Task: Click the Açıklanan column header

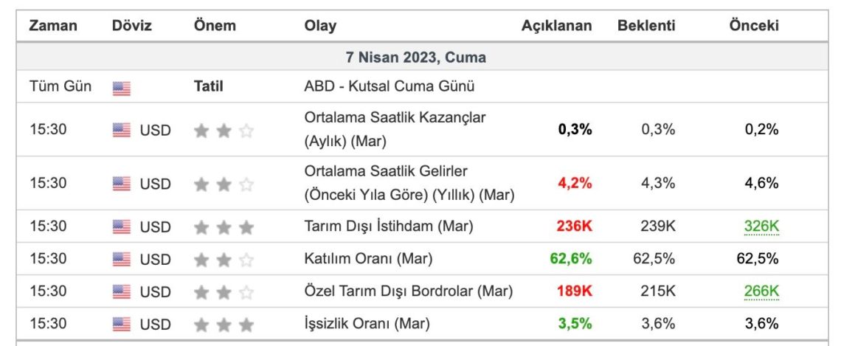Action: [557, 26]
